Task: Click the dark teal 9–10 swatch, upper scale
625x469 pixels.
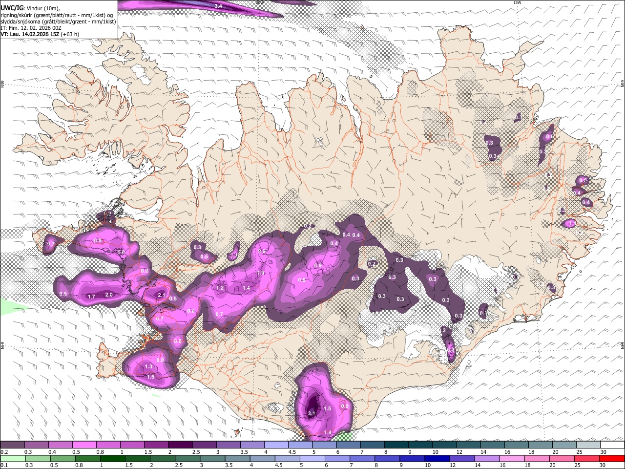Action: point(420,445)
